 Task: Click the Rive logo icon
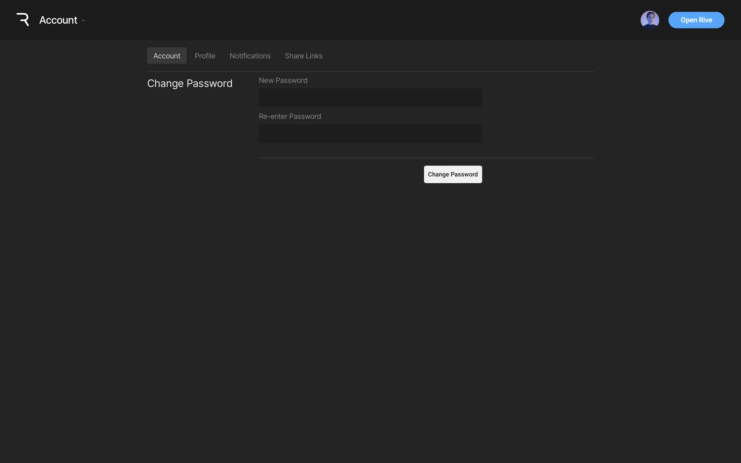(23, 20)
